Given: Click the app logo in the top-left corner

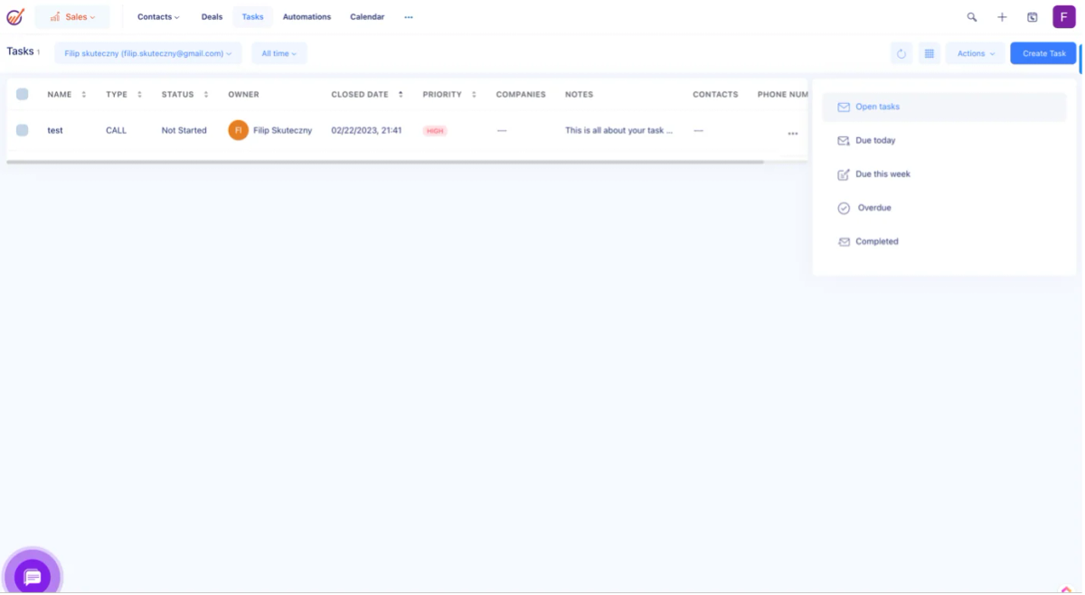Looking at the screenshot, I should 15,16.
